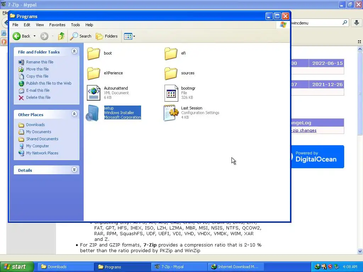Click the Rename this file icon

(21, 62)
